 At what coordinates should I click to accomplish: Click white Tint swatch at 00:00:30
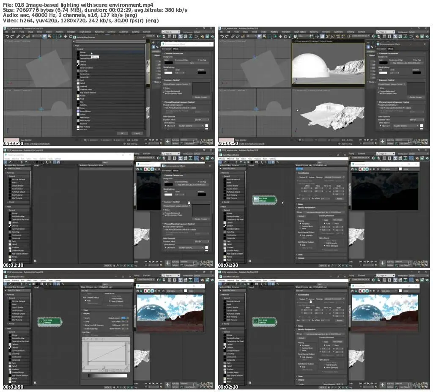tap(168, 73)
